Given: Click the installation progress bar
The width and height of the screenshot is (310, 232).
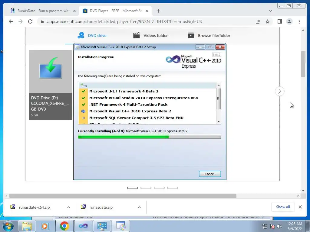Looking at the screenshot, I should [150, 136].
